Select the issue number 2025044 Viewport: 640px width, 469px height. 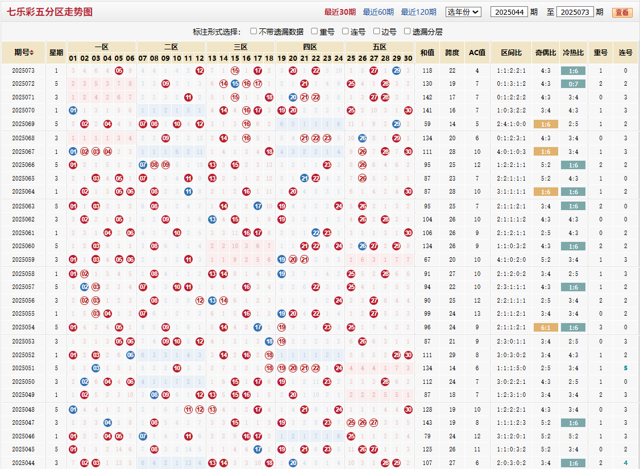pyautogui.click(x=23, y=463)
